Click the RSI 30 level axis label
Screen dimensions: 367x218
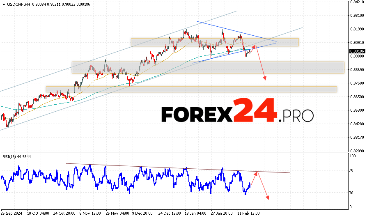click(352, 193)
